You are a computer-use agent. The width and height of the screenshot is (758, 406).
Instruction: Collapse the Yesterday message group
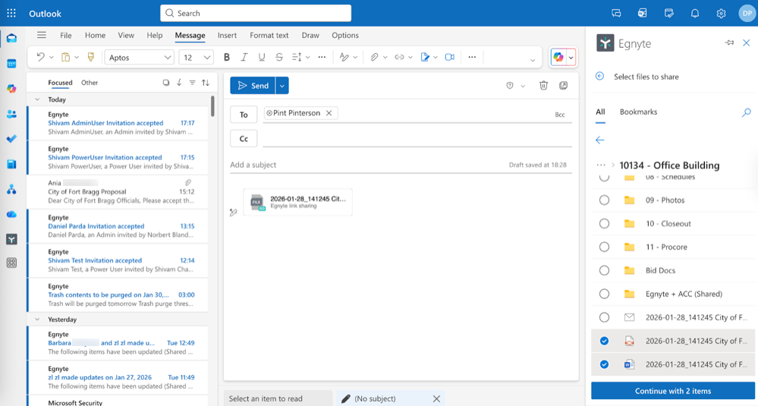pos(37,319)
